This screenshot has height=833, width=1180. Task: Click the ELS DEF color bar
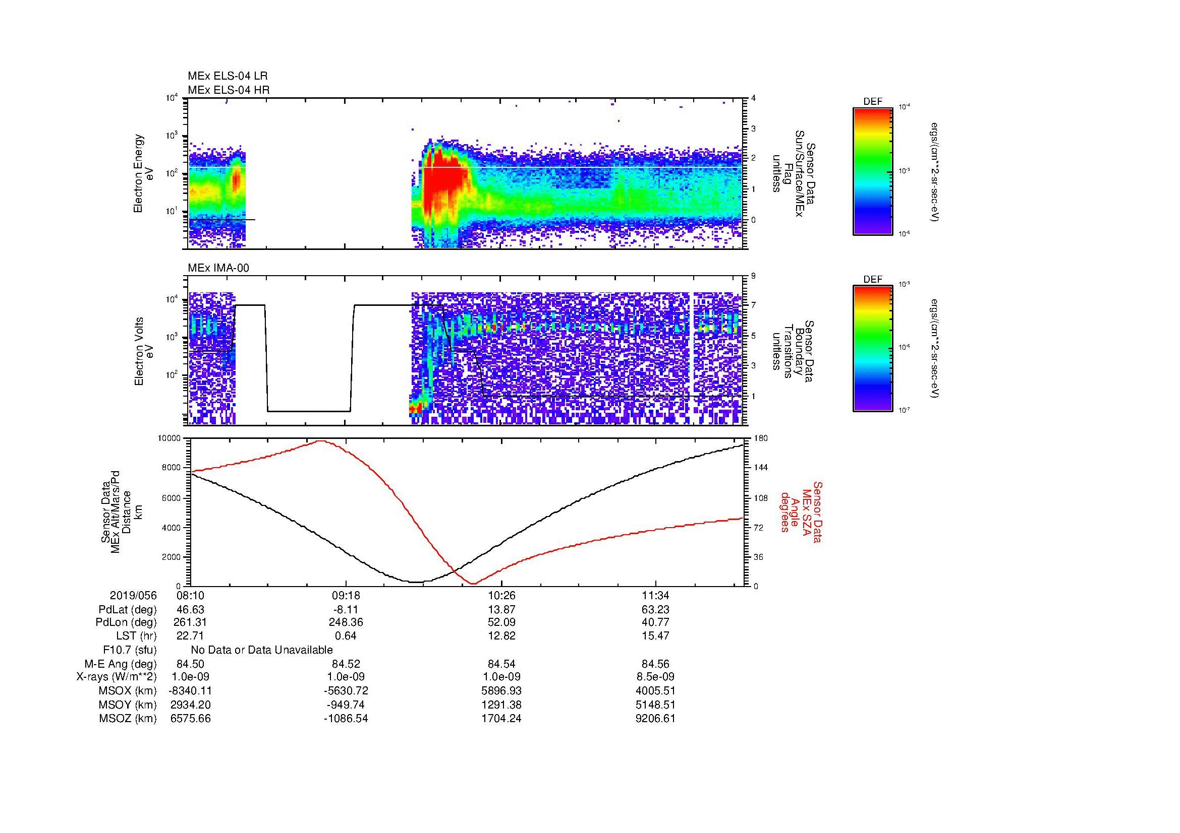[873, 170]
